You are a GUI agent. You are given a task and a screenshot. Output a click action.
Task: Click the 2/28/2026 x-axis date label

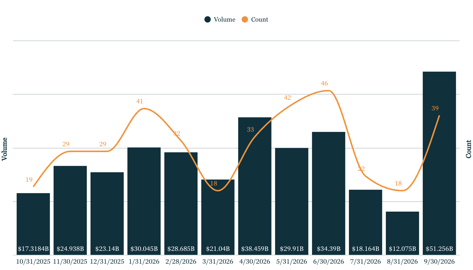pyautogui.click(x=181, y=261)
